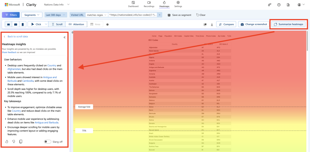Toggle the Slang switch on
310x152 pixels.
click(48, 142)
